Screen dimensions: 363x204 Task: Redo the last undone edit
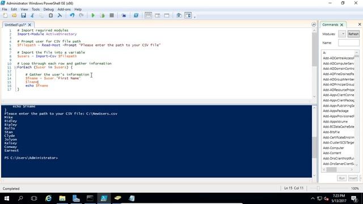81,15
